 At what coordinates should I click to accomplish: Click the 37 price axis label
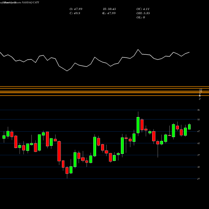pos(199,155)
